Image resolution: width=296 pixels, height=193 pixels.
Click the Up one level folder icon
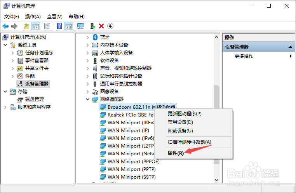26,26
